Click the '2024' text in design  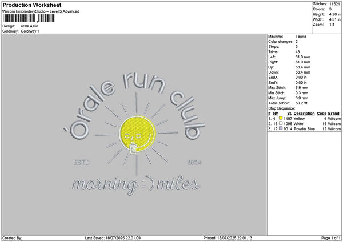(194, 163)
